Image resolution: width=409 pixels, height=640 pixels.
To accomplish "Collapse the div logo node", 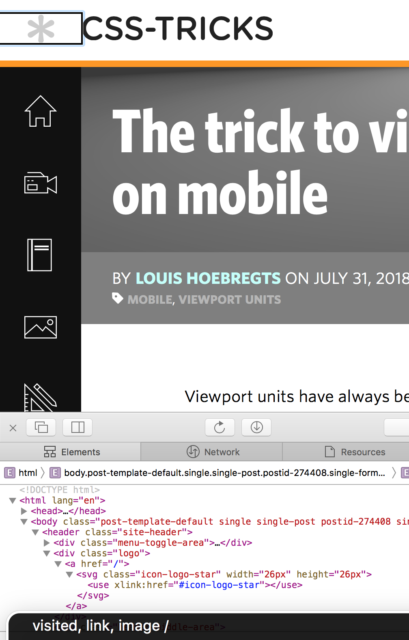I will click(x=47, y=554).
